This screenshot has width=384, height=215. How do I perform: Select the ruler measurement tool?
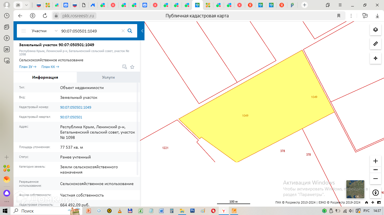(x=375, y=44)
